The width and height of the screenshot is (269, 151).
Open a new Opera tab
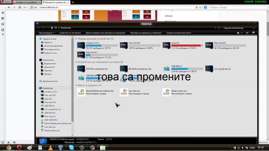[73, 3]
